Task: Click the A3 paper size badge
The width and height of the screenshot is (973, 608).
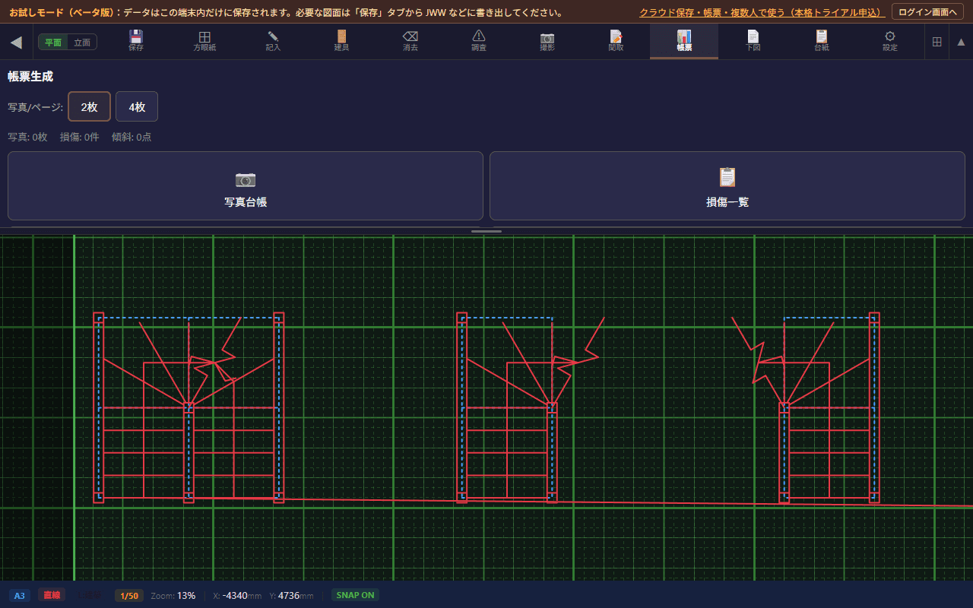Action: tap(20, 595)
